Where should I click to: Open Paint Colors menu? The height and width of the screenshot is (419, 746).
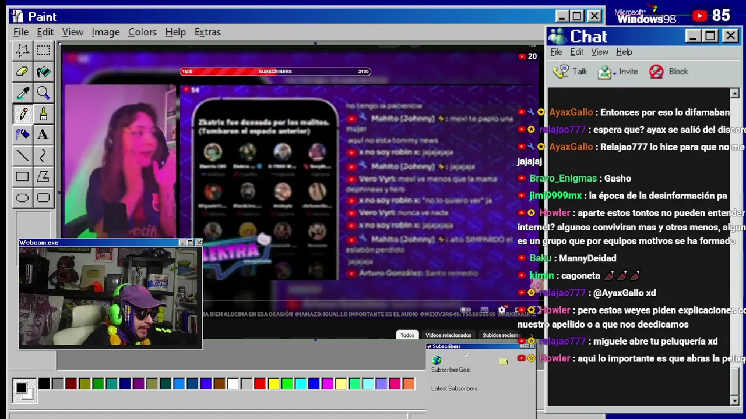142,32
